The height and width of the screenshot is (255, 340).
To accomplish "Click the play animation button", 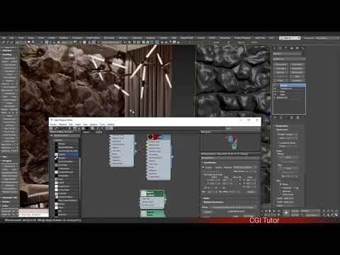I will [270, 211].
